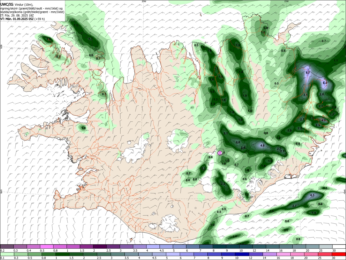Select top-row darkest purple swatch between 2 and 2.5
The height and width of the screenshot is (260, 346).
tap(100, 247)
